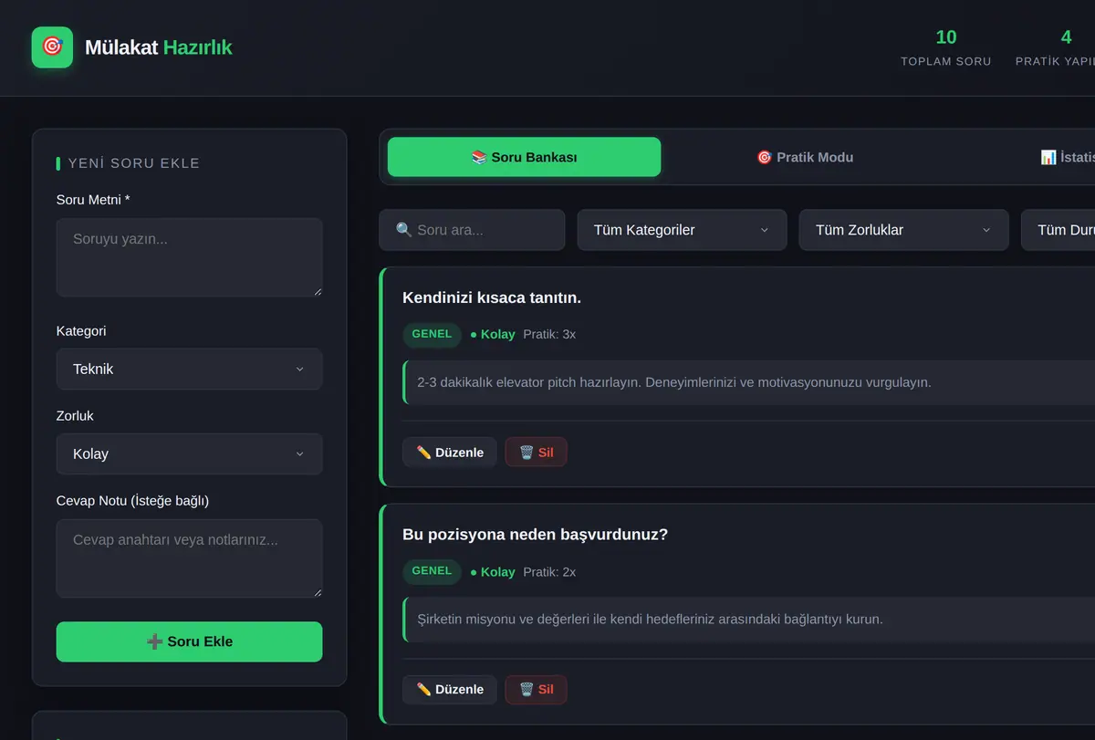Click the 'Pratik: 3x' label
The width and height of the screenshot is (1095, 740).
tap(549, 335)
